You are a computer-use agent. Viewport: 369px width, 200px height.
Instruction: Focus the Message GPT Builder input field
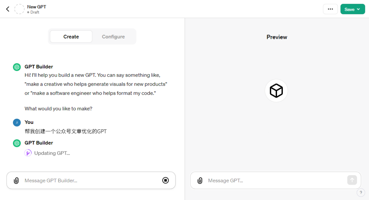(89, 181)
